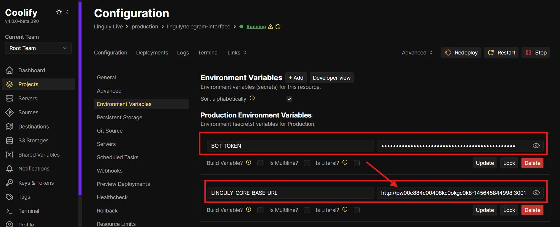This screenshot has width=560, height=227.
Task: Click the warning triangle next to Running
Action: (271, 27)
